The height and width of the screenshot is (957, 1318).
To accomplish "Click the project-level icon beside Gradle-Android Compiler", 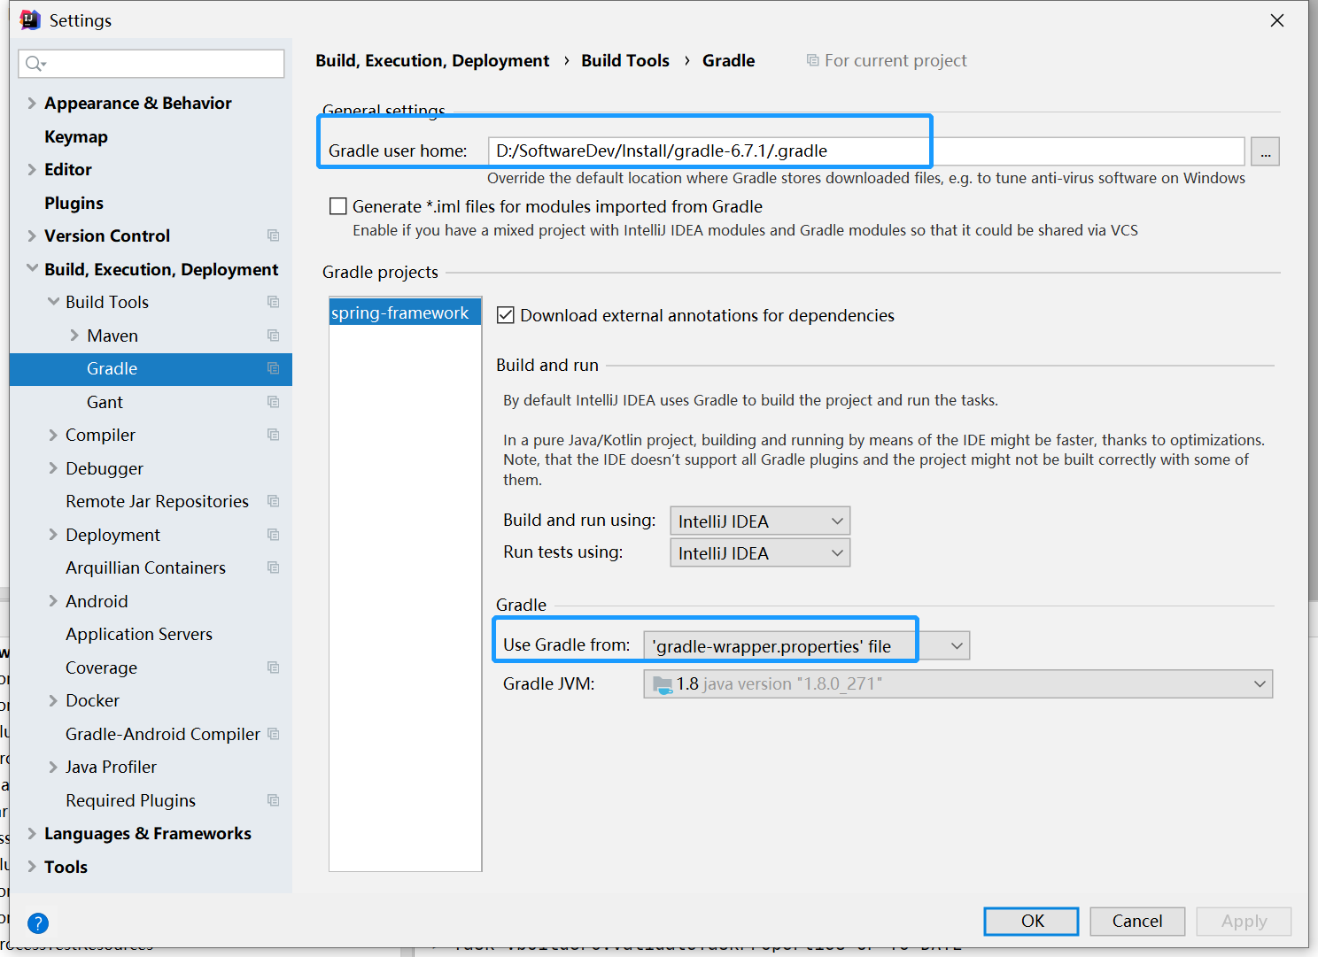I will click(274, 734).
